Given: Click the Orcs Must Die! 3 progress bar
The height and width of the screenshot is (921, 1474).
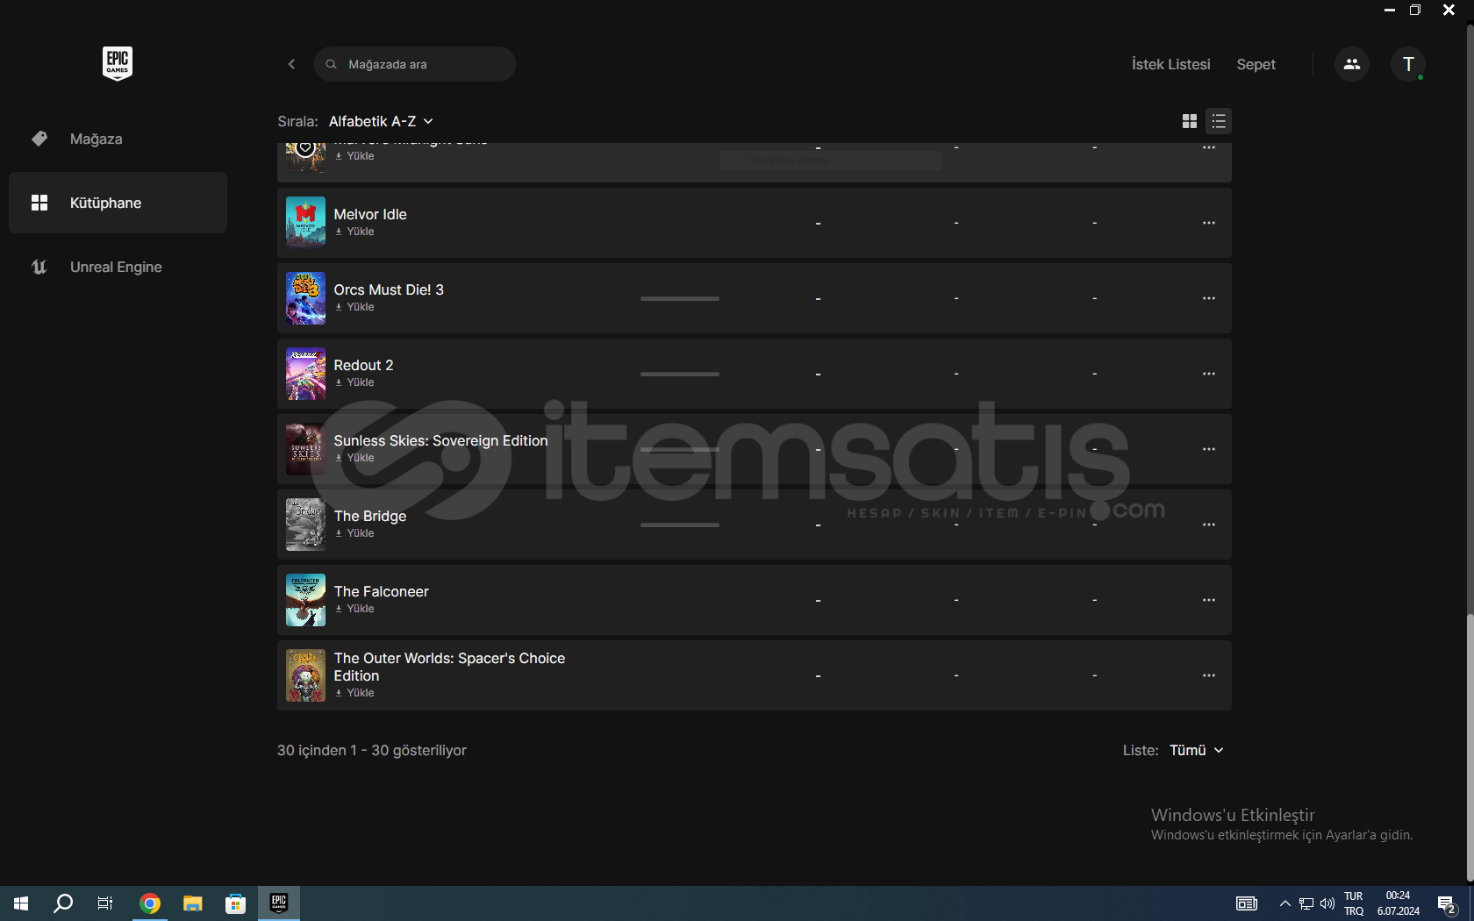Looking at the screenshot, I should pyautogui.click(x=680, y=298).
